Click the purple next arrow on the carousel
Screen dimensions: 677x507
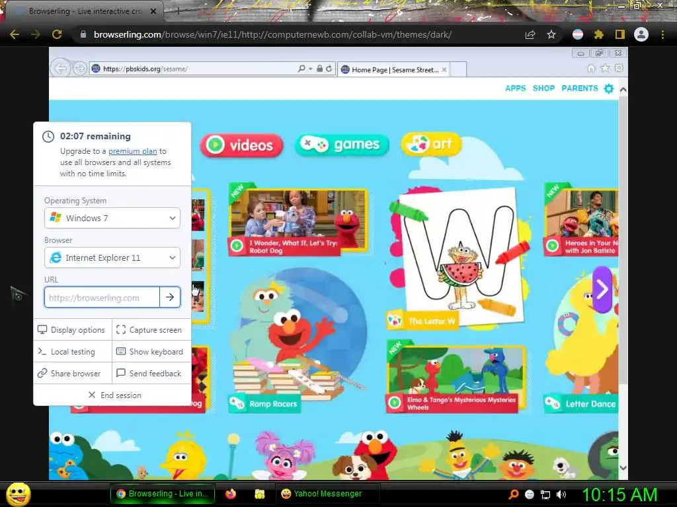pyautogui.click(x=602, y=289)
